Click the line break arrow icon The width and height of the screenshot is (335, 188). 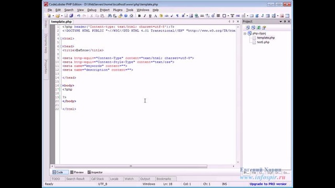(x=172, y=16)
